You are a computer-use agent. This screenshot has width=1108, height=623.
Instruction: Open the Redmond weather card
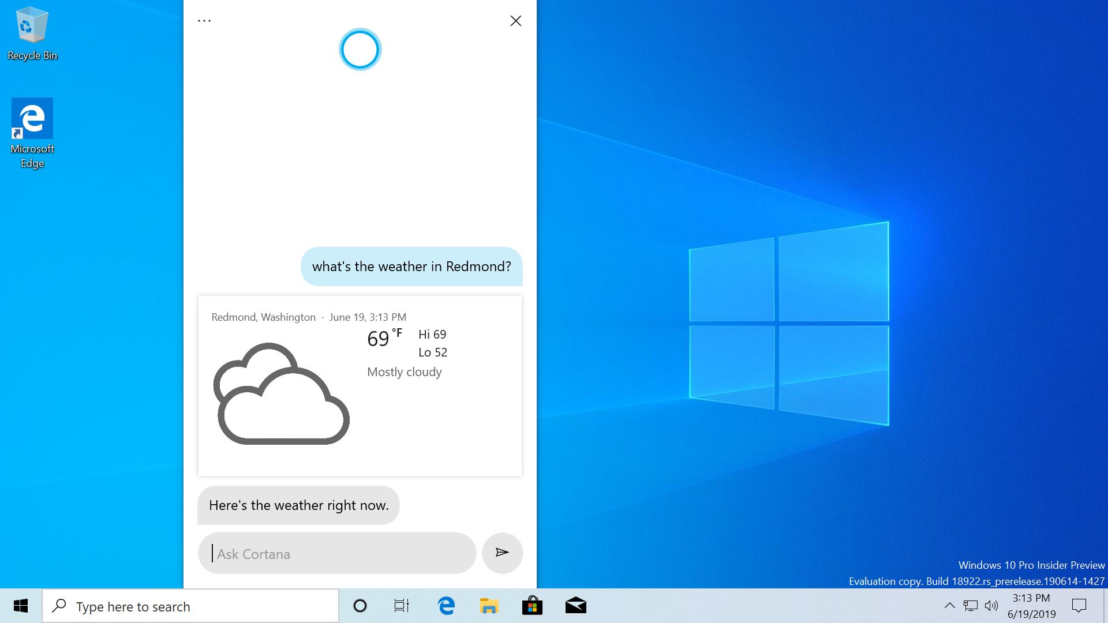click(360, 385)
